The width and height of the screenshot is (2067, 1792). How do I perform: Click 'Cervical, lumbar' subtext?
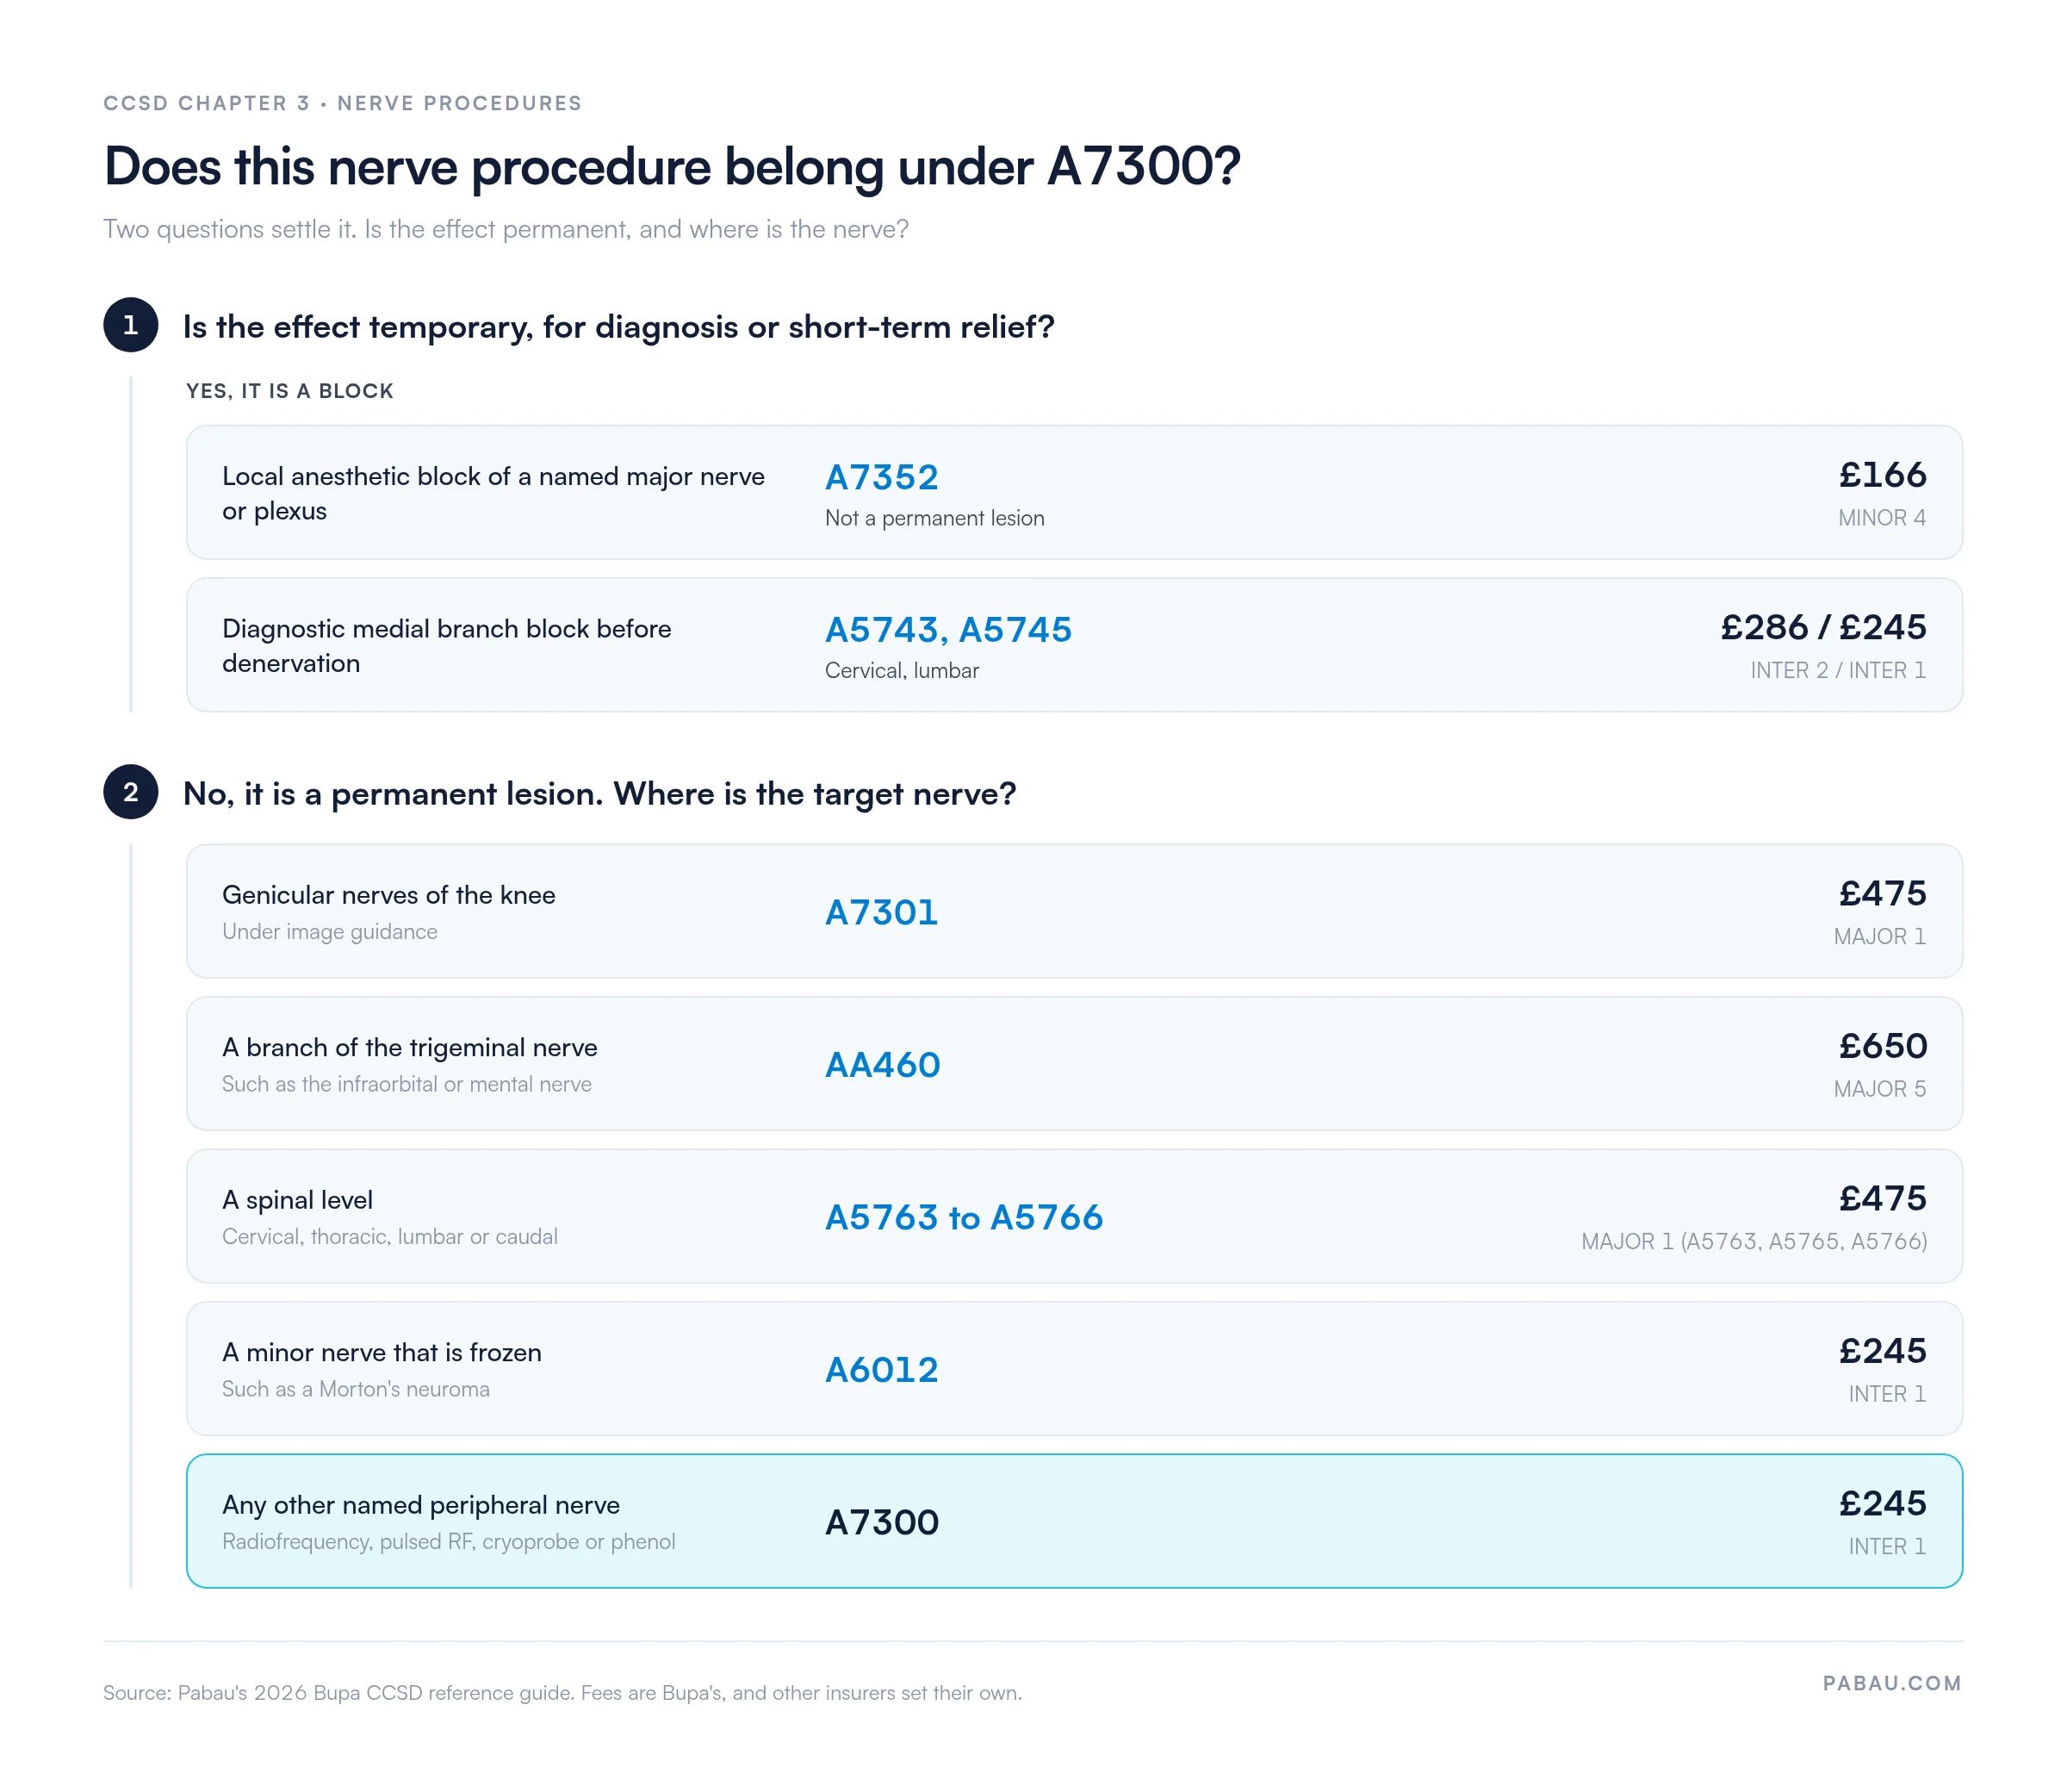click(902, 671)
